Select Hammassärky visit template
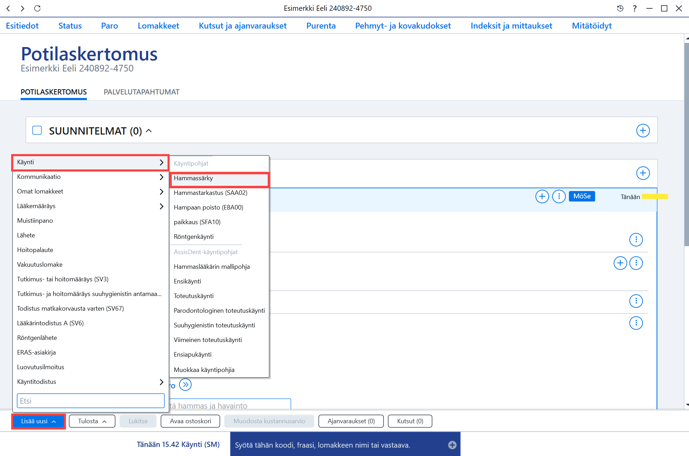This screenshot has width=689, height=456. (219, 178)
